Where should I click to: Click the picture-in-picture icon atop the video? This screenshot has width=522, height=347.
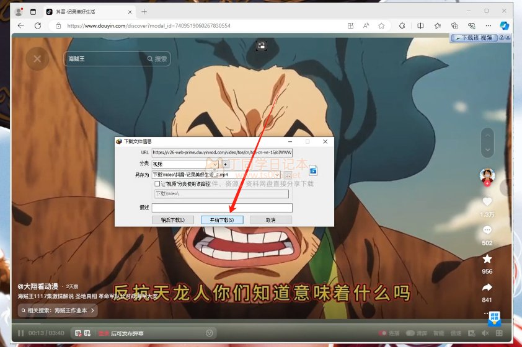point(262,46)
